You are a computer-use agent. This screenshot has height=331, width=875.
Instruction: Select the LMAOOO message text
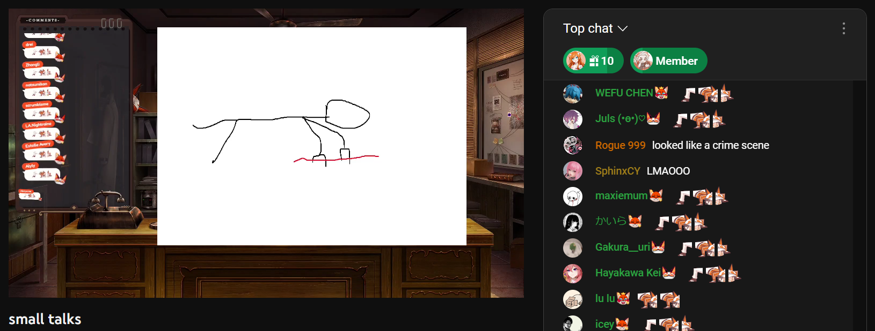click(668, 171)
